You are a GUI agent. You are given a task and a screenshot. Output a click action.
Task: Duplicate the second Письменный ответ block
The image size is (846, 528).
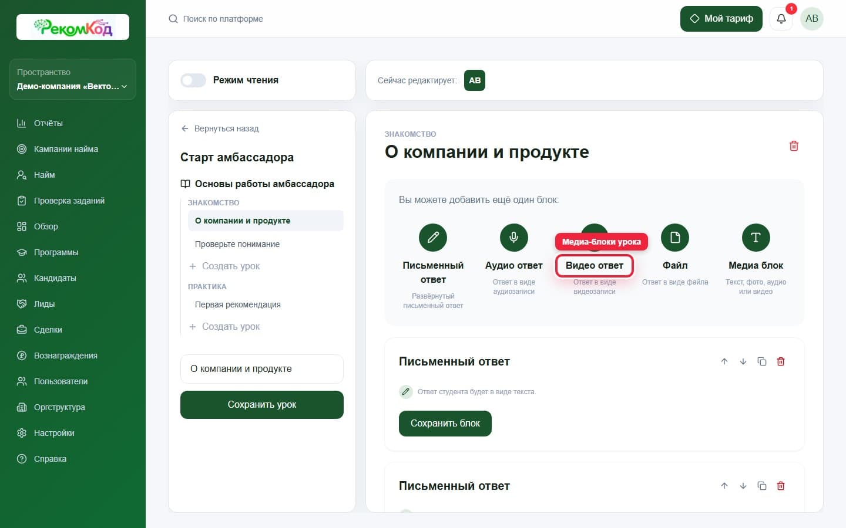tap(762, 486)
